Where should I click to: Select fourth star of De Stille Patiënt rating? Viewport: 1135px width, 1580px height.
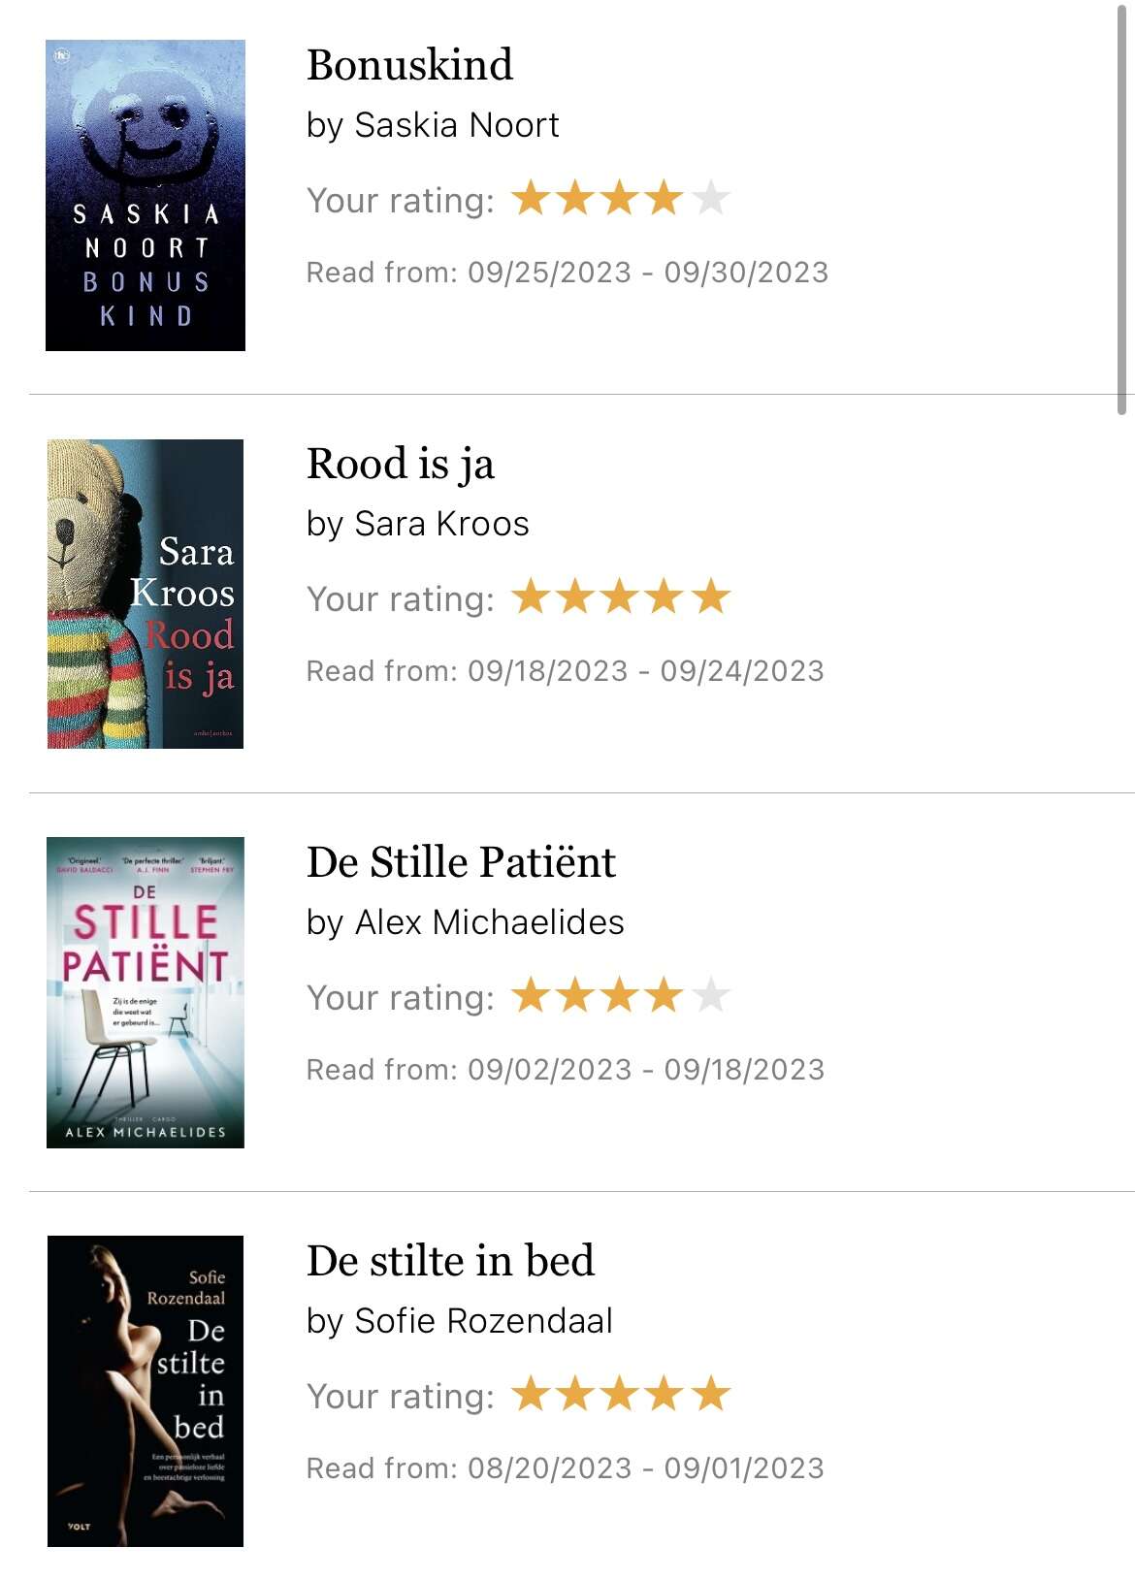click(x=665, y=995)
